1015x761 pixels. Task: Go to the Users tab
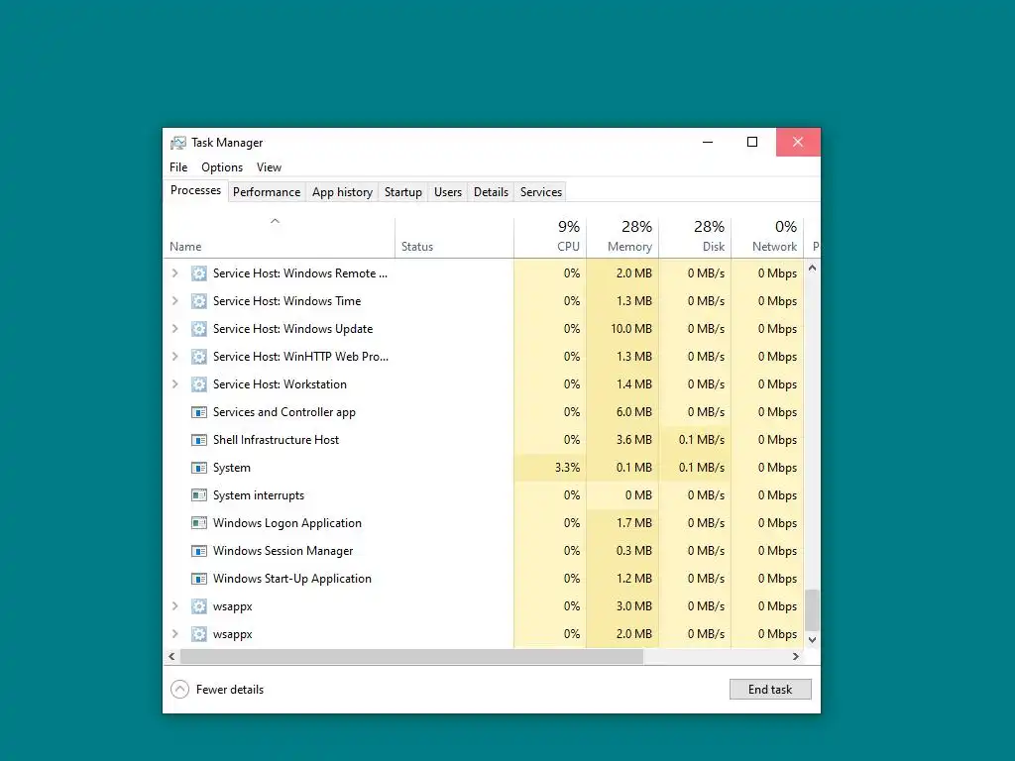click(448, 192)
